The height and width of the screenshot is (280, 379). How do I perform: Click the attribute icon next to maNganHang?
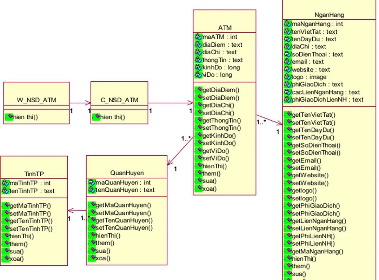tap(287, 24)
